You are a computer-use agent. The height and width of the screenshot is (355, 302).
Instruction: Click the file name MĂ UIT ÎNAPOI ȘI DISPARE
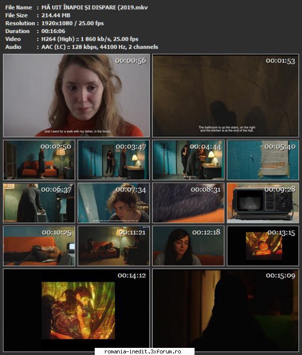pyautogui.click(x=95, y=8)
